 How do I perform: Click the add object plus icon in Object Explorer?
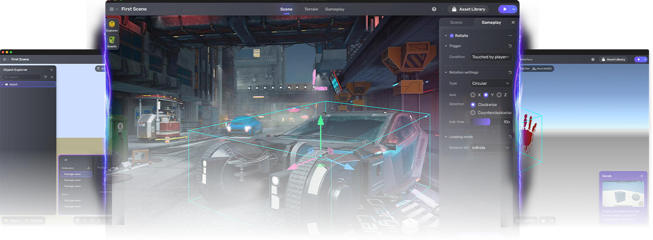[x=52, y=77]
